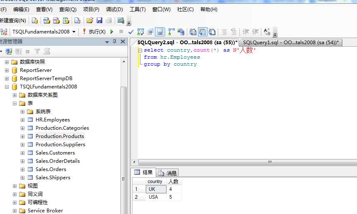Screen dimensions: 357x214
Task: Open SQL editor toolbar overflow options arrow
Action: (x=275, y=33)
